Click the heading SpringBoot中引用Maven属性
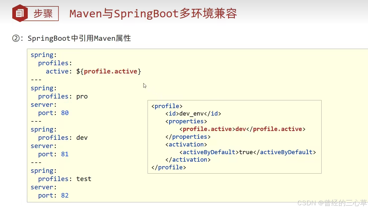The image size is (368, 209). 79,38
